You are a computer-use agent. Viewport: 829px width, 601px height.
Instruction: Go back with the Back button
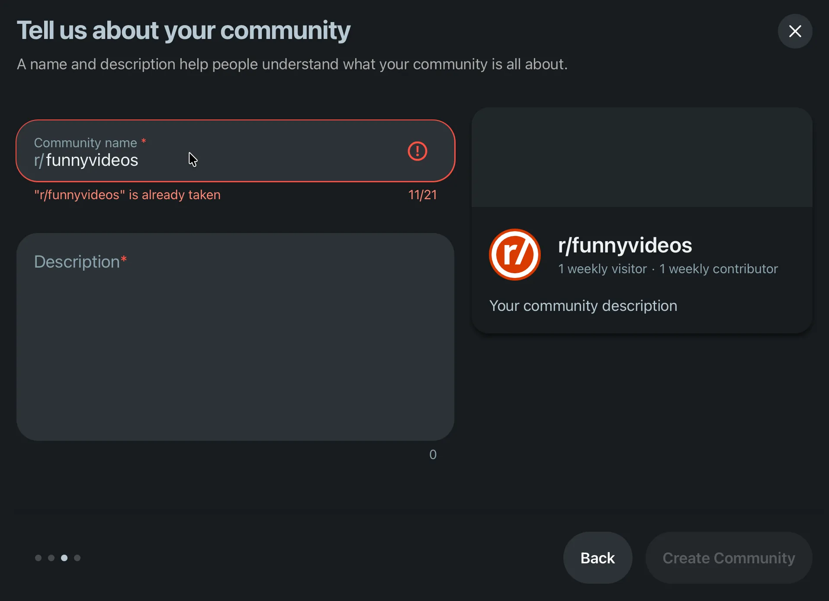598,558
